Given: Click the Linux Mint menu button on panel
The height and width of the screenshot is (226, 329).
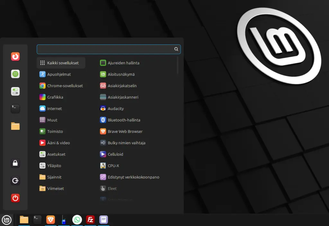Looking at the screenshot, I should pyautogui.click(x=6, y=220).
